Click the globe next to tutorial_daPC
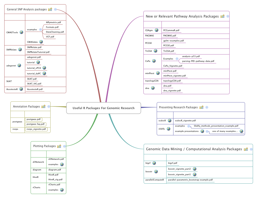The image size is (257, 198). pyautogui.click(x=44, y=73)
